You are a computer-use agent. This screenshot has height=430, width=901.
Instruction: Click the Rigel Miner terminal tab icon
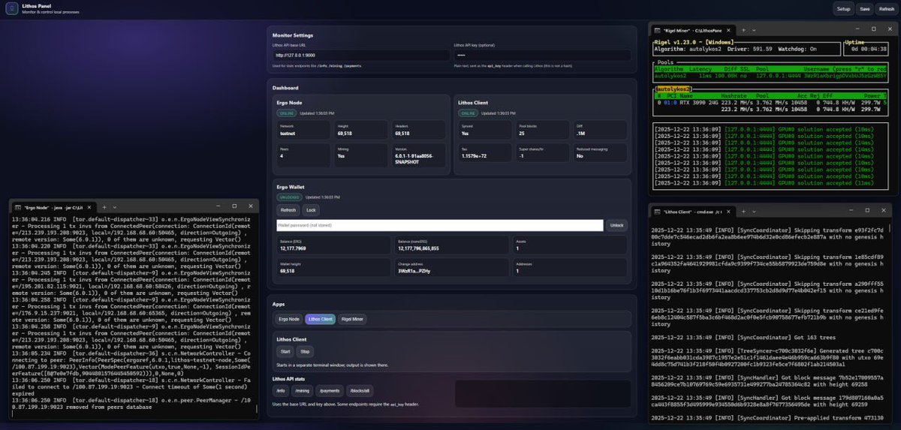click(658, 29)
